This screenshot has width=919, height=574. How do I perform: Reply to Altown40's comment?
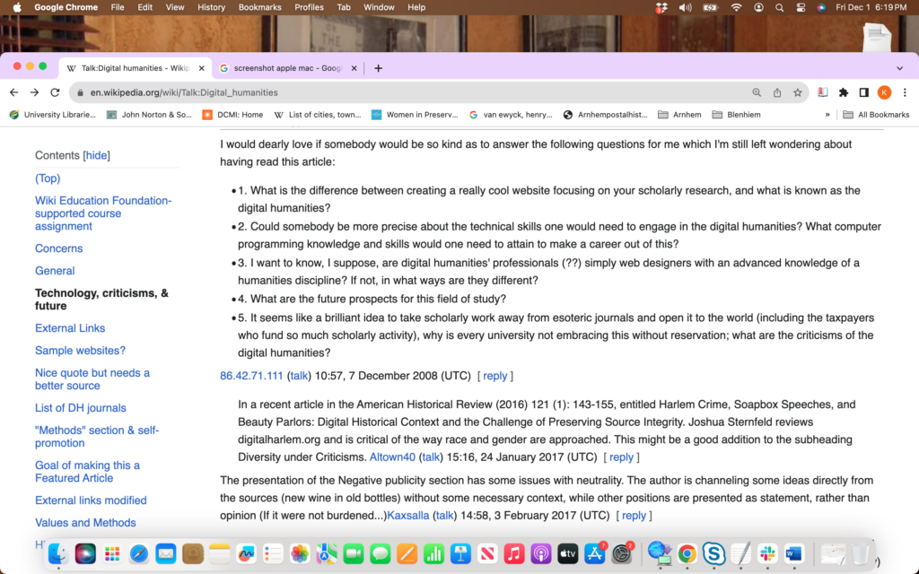coord(621,457)
